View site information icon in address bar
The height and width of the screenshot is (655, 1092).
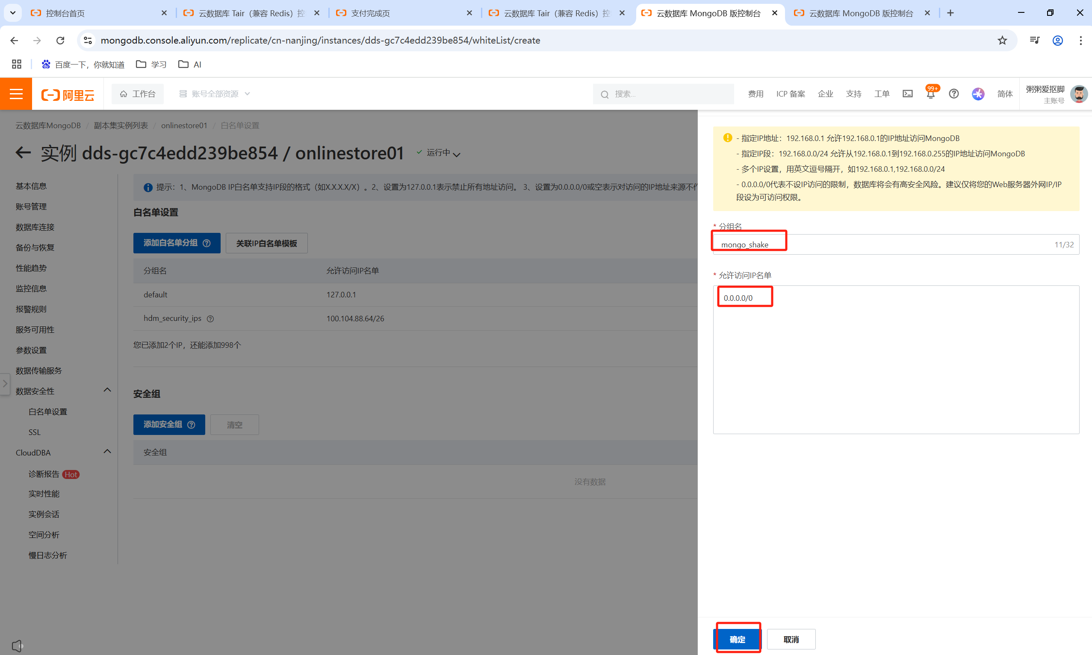tap(88, 40)
